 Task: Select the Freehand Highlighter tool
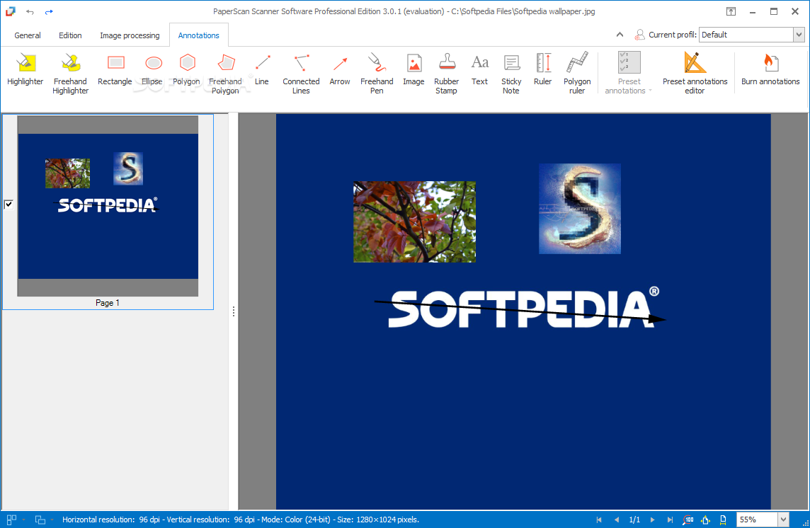click(70, 74)
